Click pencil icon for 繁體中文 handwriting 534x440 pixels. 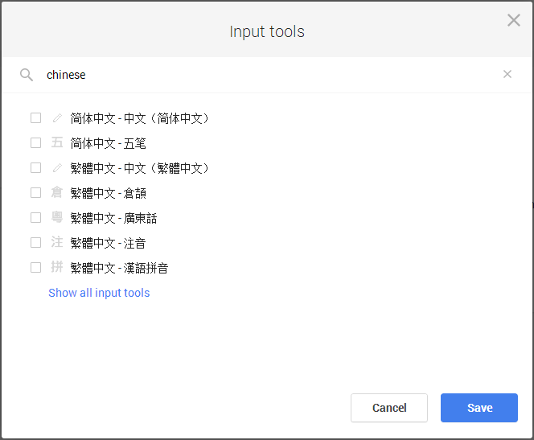click(x=57, y=167)
